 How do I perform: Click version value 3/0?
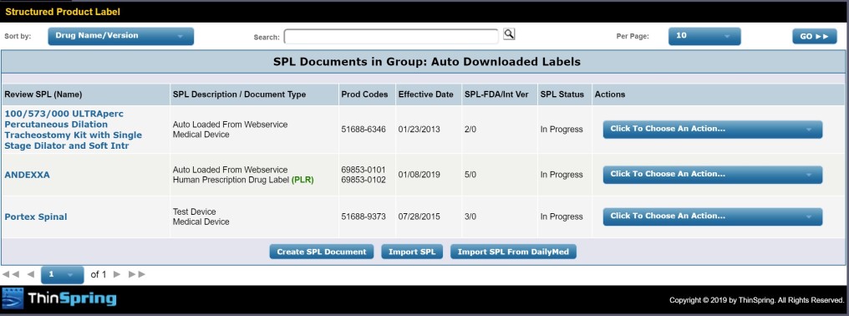(x=470, y=217)
